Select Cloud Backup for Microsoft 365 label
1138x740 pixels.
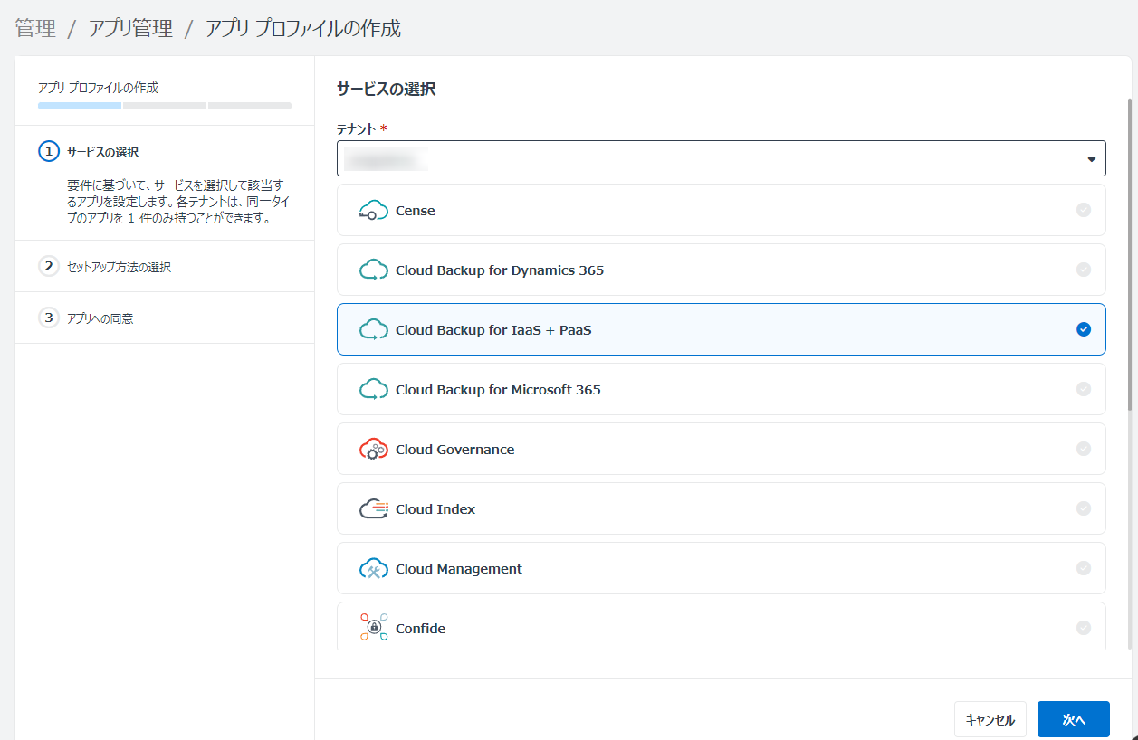click(x=498, y=390)
